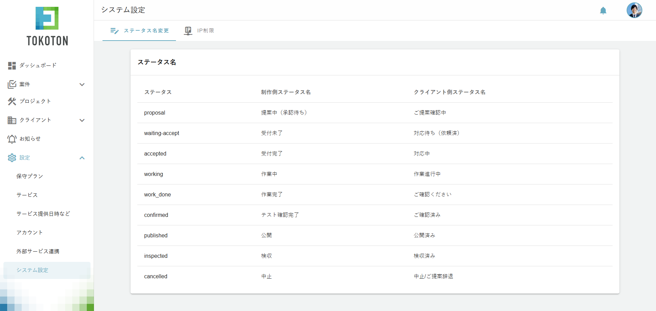Select the 案件 icon in the sidebar

coord(12,84)
